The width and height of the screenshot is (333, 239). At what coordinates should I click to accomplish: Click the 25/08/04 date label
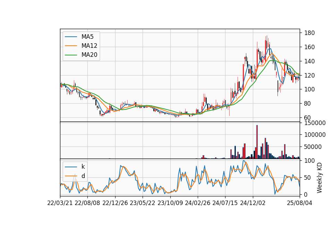(300, 203)
